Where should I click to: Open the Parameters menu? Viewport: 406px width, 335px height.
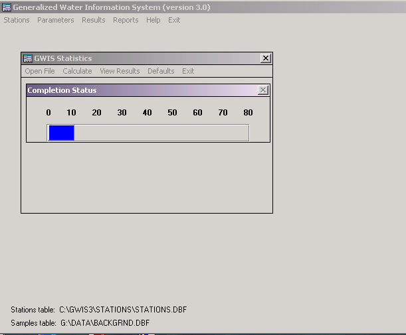click(56, 20)
